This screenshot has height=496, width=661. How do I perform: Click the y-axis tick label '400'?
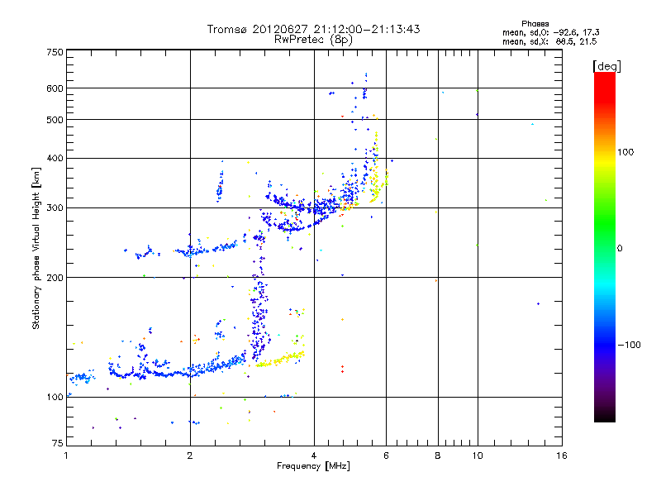tap(55, 158)
